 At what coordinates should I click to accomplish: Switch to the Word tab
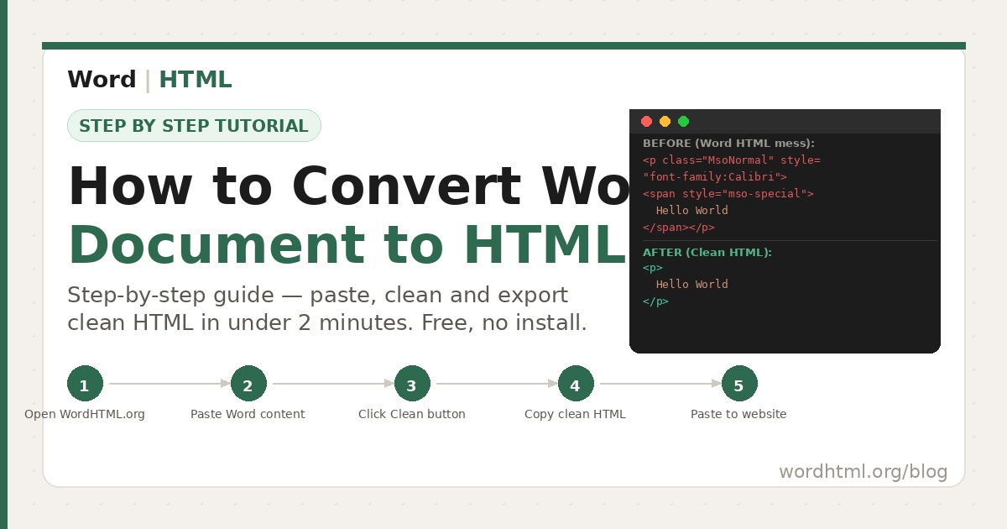coord(102,79)
